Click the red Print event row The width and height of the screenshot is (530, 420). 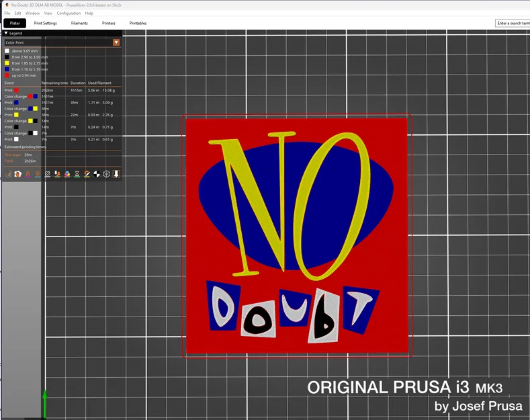click(62, 90)
